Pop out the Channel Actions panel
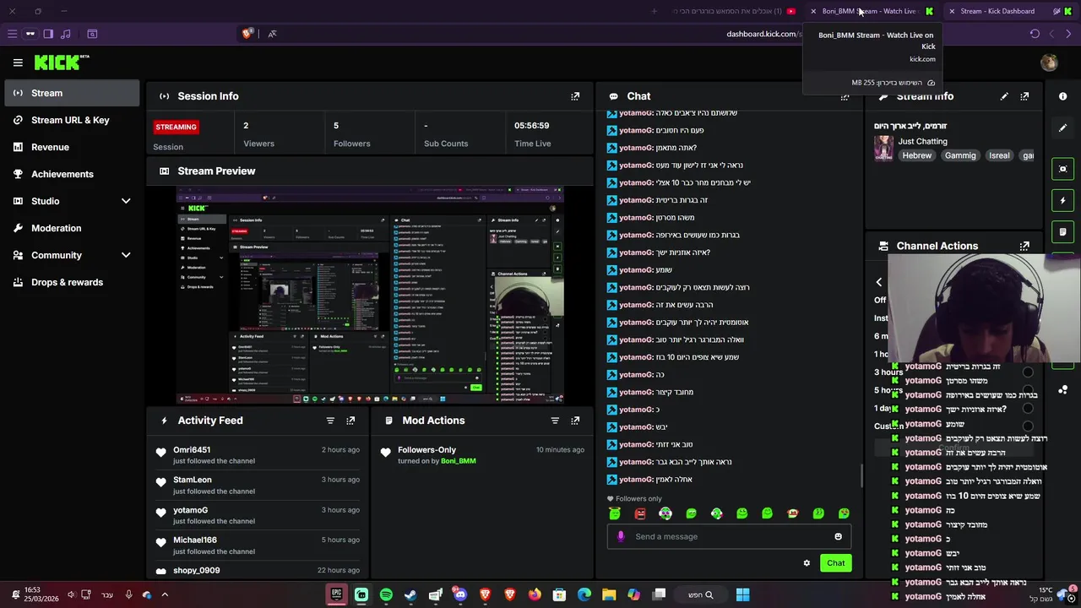 point(1024,246)
